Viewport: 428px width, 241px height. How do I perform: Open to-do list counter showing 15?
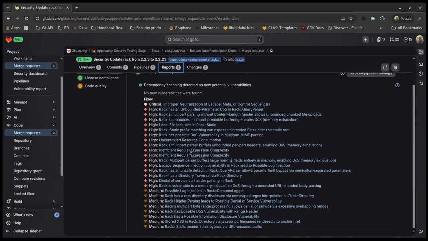click(x=408, y=39)
